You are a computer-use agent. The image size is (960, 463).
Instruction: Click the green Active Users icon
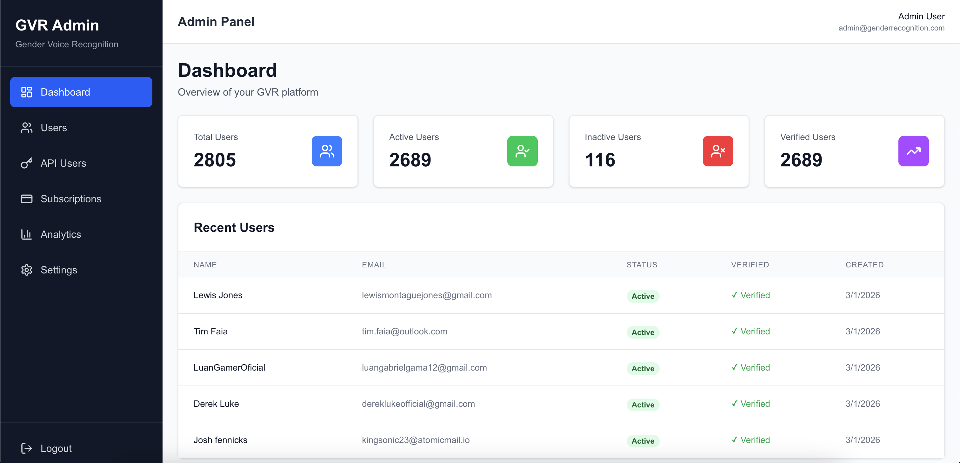click(x=522, y=151)
